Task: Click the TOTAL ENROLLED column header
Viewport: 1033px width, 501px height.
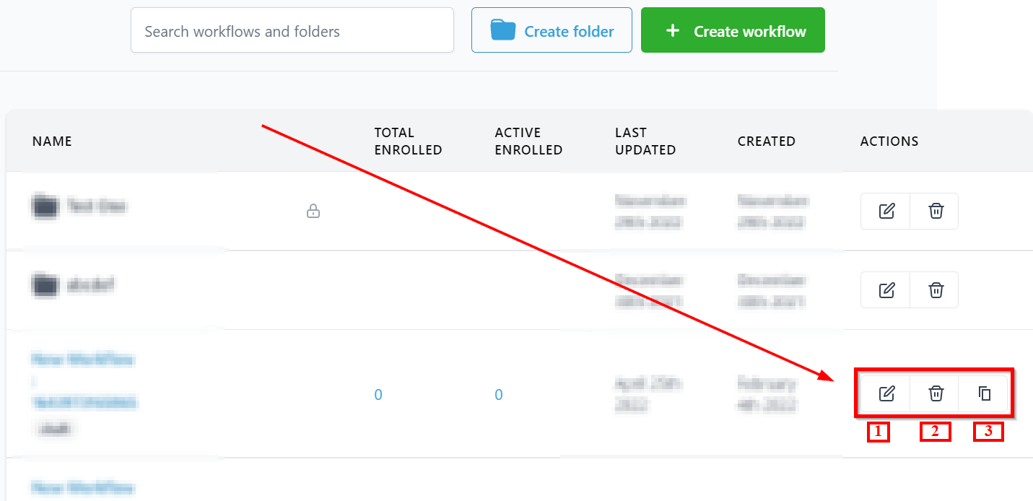Action: point(408,141)
